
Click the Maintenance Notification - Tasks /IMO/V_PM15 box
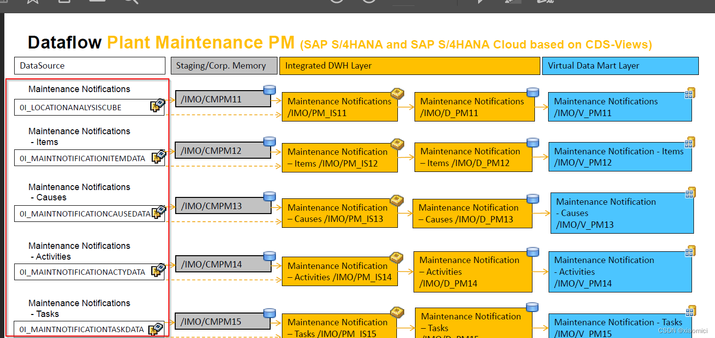coord(620,326)
